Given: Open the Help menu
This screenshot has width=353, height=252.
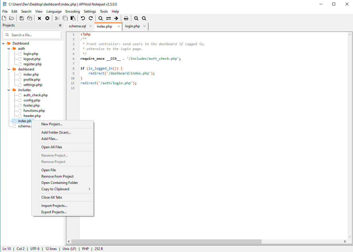Looking at the screenshot, I should tap(115, 11).
